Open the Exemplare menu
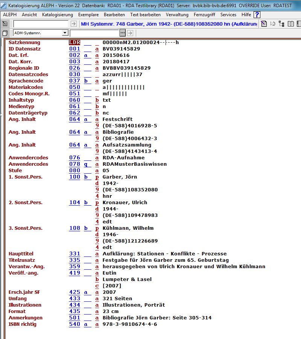 click(x=88, y=15)
